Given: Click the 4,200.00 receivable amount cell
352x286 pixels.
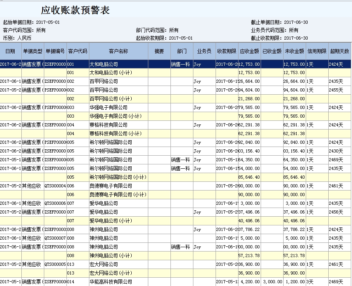Looking at the screenshot, I should [250, 282].
